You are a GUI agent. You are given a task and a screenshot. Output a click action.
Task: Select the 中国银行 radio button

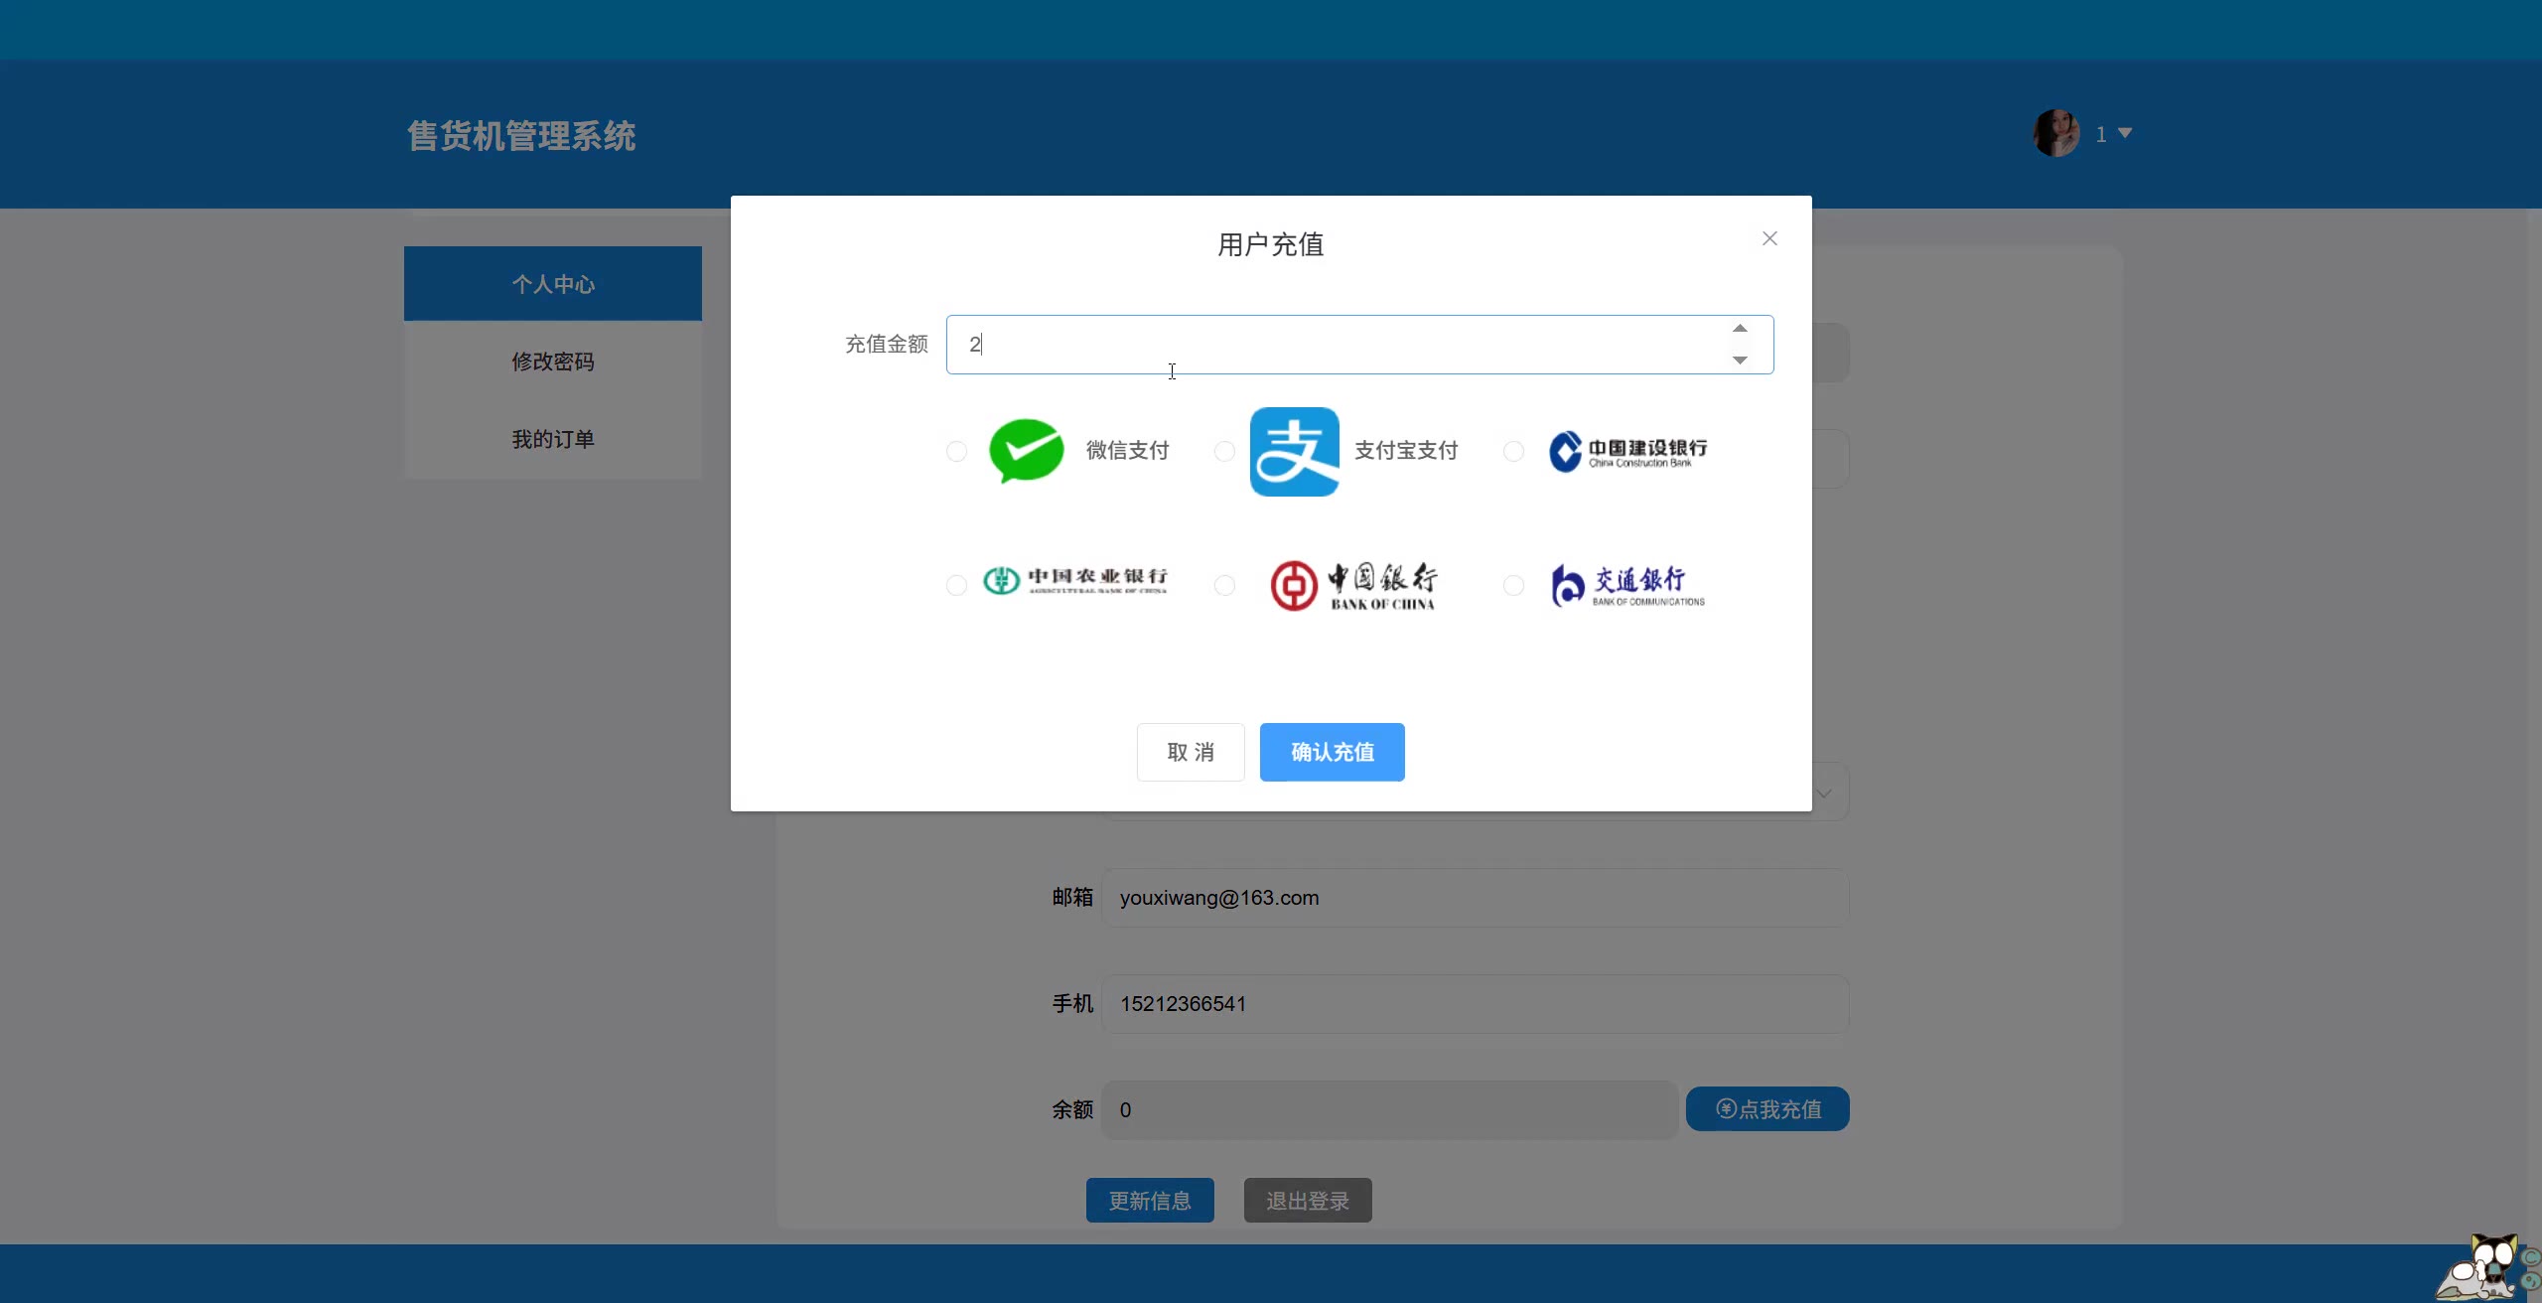pos(1224,586)
